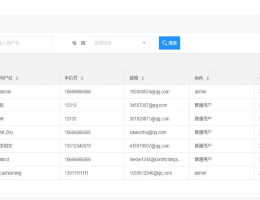Click email 1093612946@qq.com
This screenshot has width=260, height=200.
(x=150, y=173)
